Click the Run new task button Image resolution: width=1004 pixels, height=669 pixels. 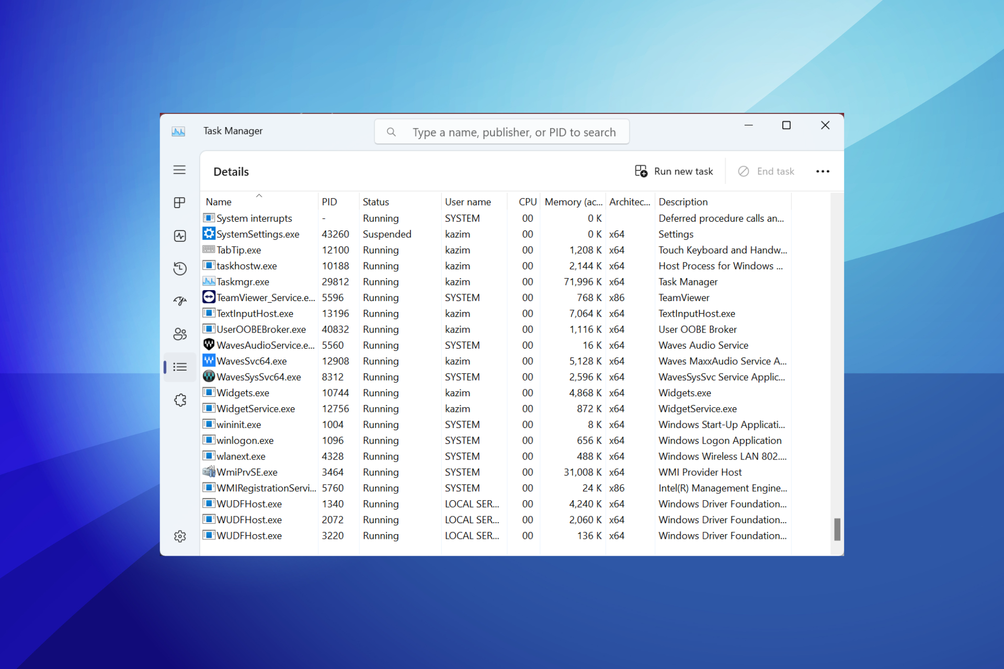pyautogui.click(x=674, y=171)
